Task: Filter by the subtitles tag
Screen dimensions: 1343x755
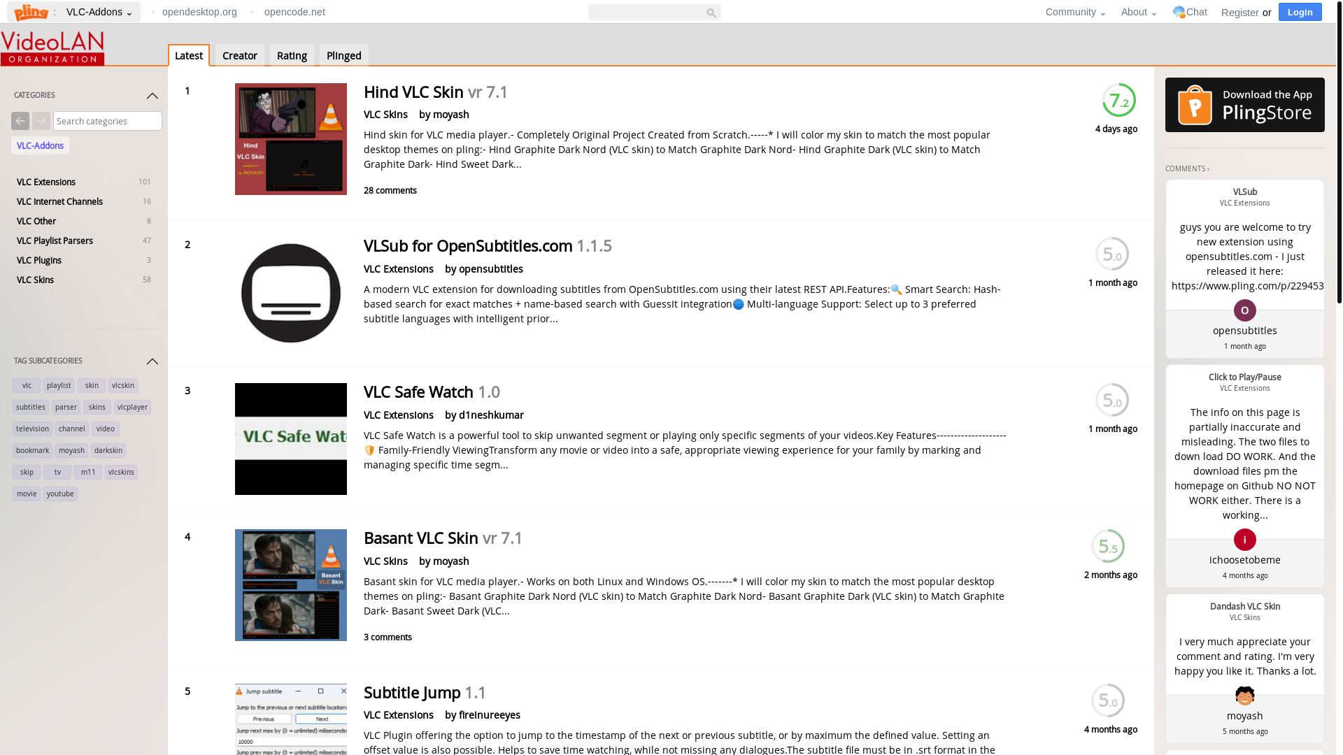Action: pyautogui.click(x=31, y=407)
